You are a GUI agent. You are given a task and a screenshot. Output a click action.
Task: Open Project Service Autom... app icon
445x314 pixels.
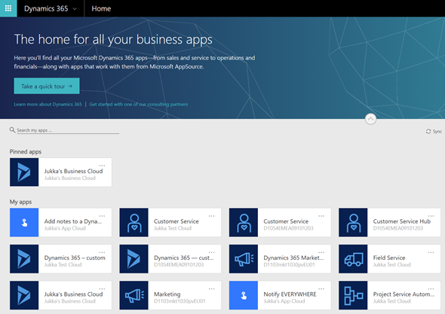point(353,295)
